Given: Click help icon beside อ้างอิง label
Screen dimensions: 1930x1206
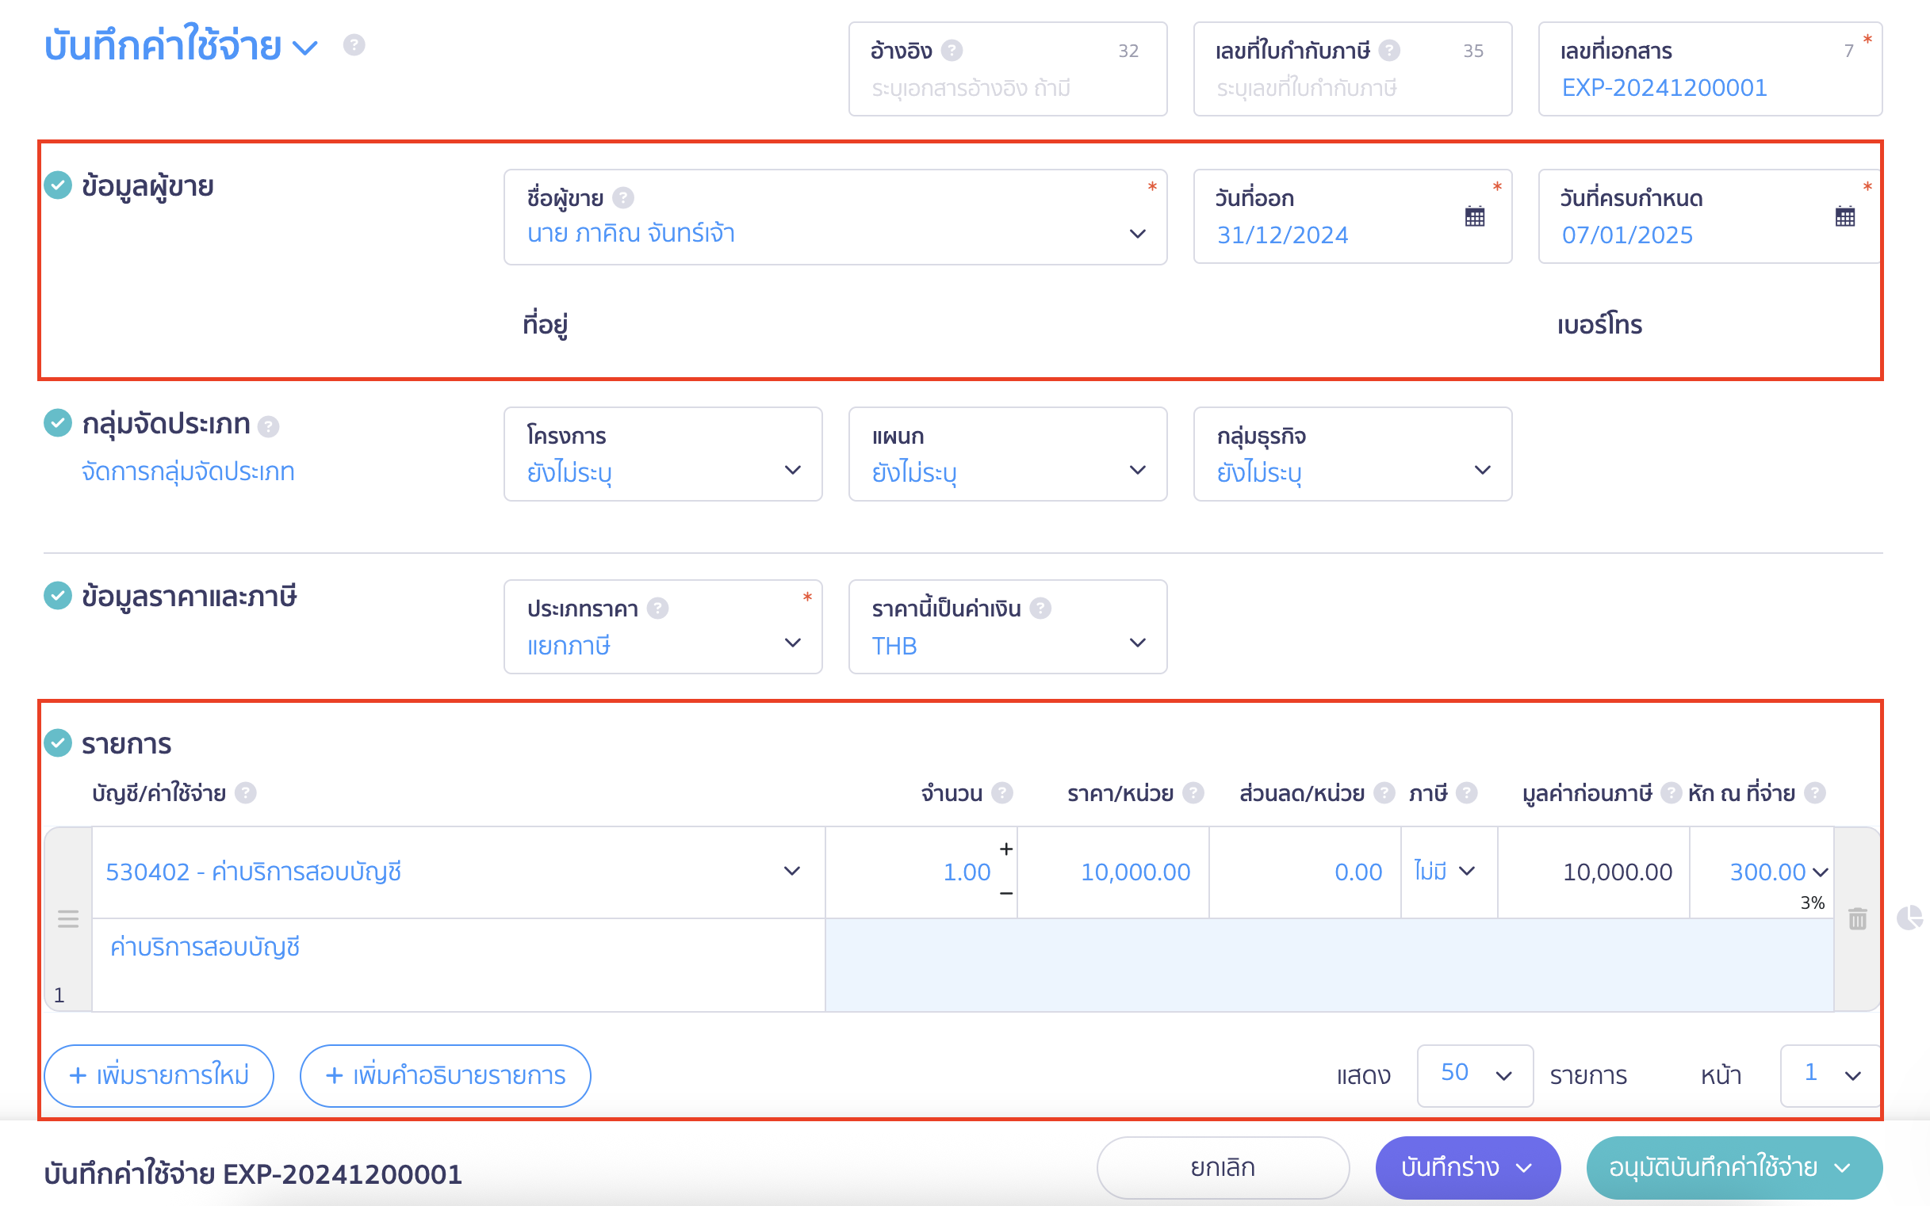Looking at the screenshot, I should 952,50.
